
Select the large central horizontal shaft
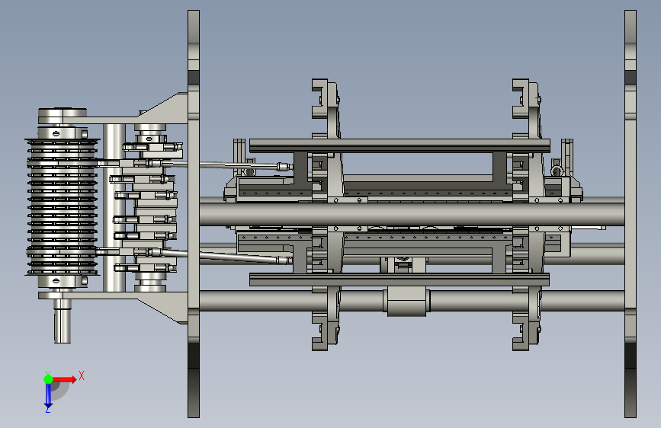412,214
